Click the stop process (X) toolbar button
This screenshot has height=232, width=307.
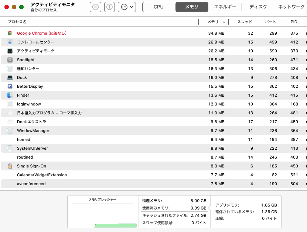click(95, 7)
